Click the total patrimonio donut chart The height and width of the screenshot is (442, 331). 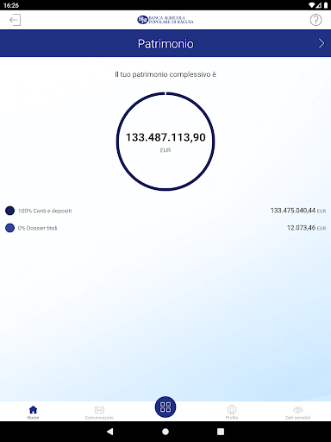click(x=165, y=141)
